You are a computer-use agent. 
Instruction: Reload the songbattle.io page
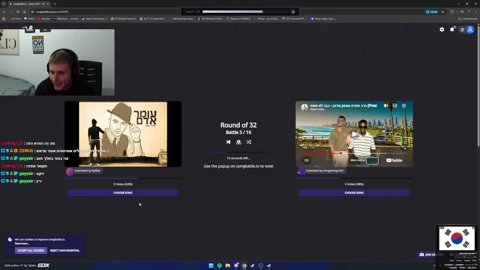(x=18, y=12)
